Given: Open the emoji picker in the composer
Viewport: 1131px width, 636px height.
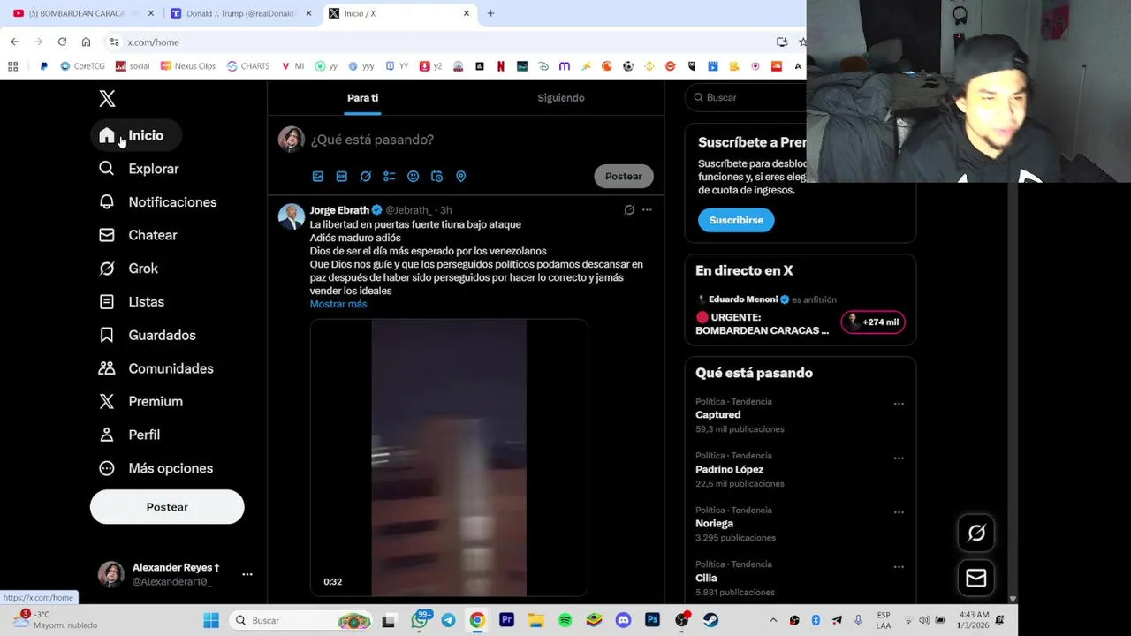Looking at the screenshot, I should (413, 177).
